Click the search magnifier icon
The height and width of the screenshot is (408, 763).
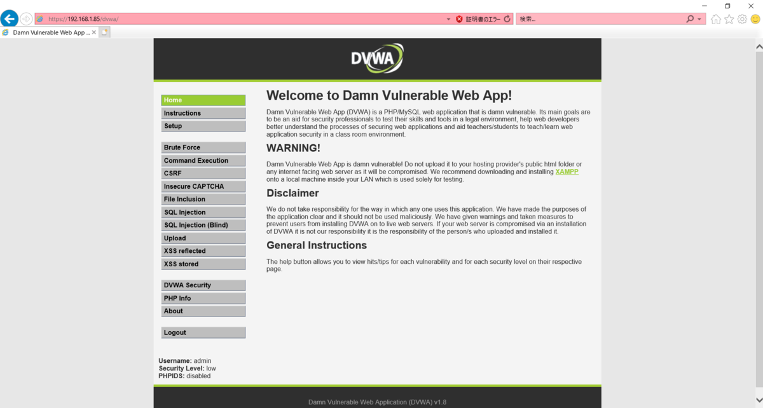click(690, 19)
